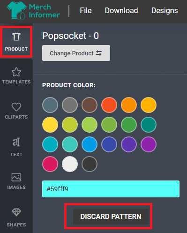Click the Change Product button
Image resolution: width=187 pixels, height=233 pixels.
coord(76,53)
